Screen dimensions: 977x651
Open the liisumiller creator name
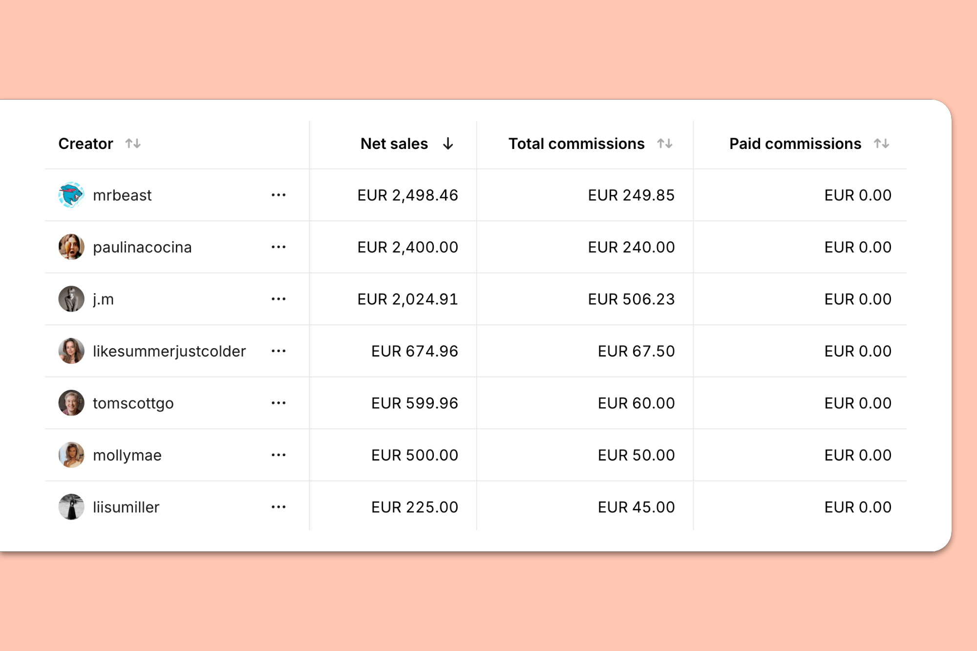coord(126,507)
